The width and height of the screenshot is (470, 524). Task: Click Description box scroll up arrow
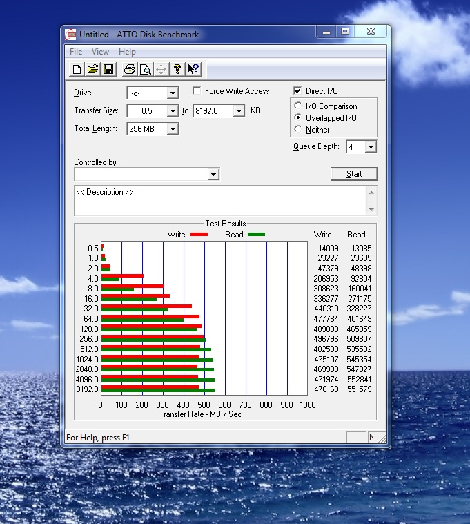coord(371,193)
